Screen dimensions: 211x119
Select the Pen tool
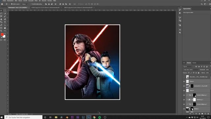point(1,25)
